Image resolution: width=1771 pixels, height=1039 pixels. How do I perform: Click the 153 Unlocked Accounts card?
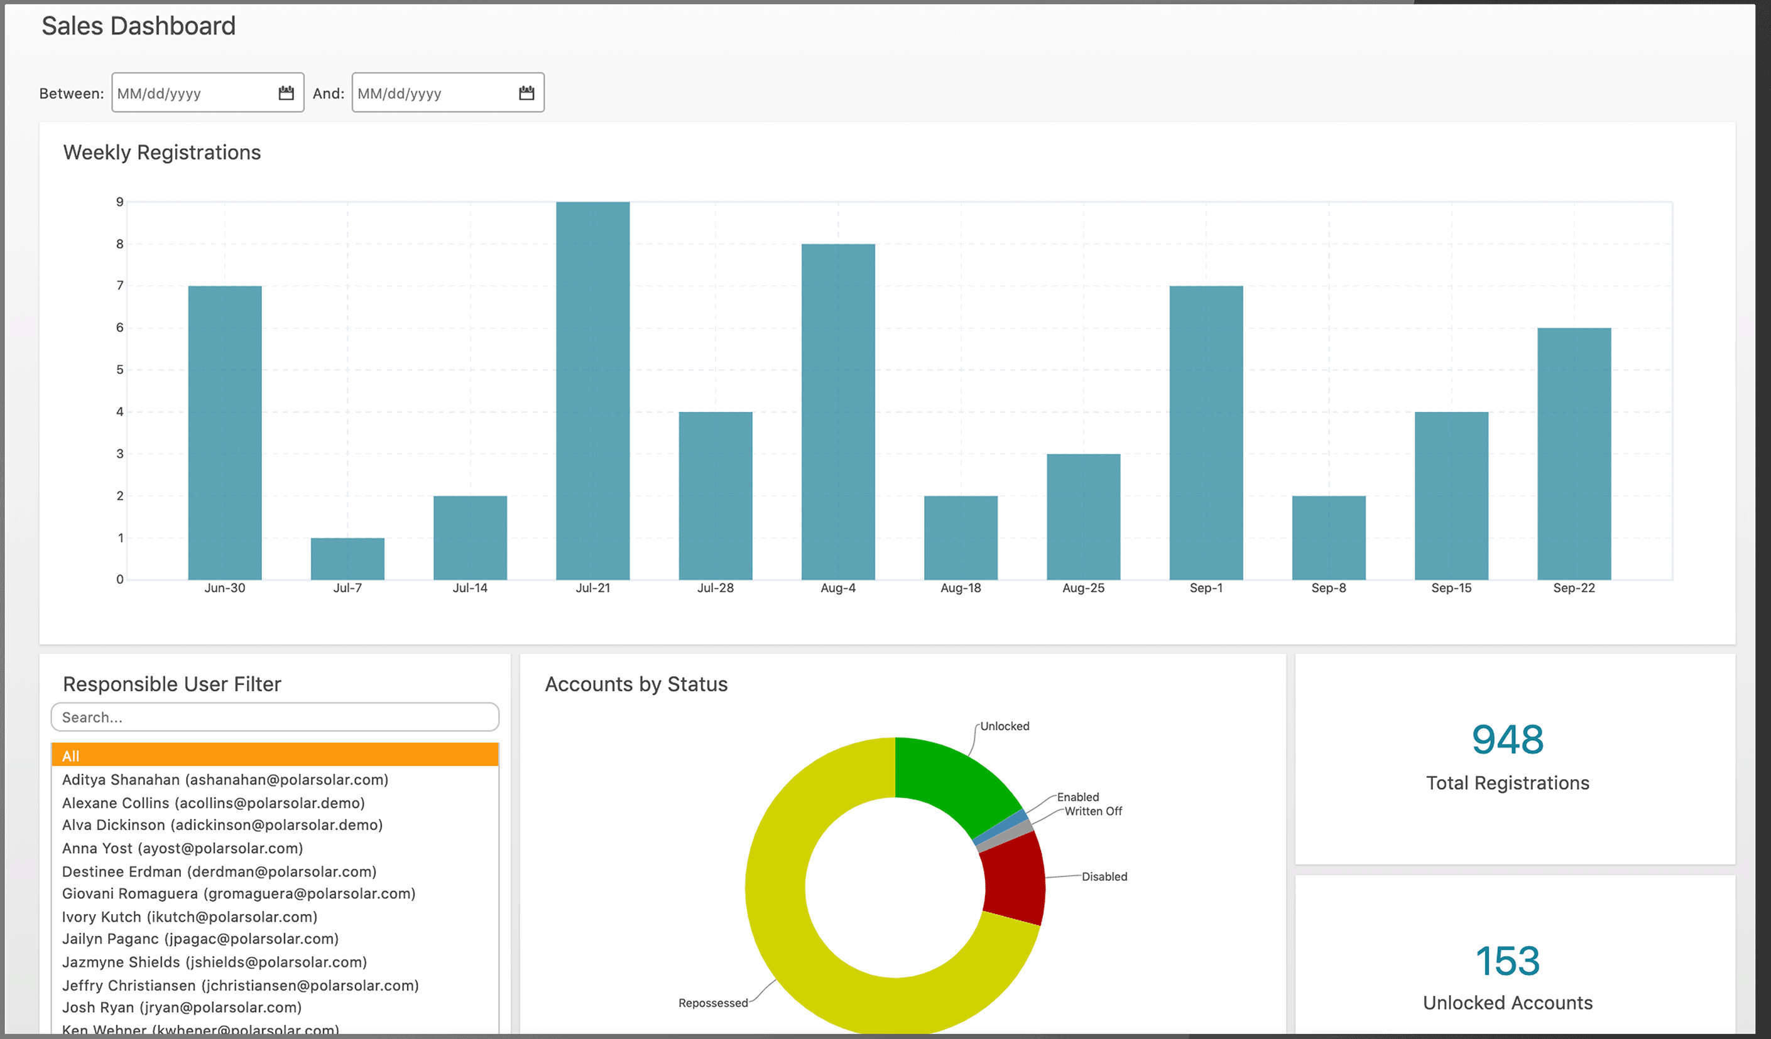(1507, 976)
